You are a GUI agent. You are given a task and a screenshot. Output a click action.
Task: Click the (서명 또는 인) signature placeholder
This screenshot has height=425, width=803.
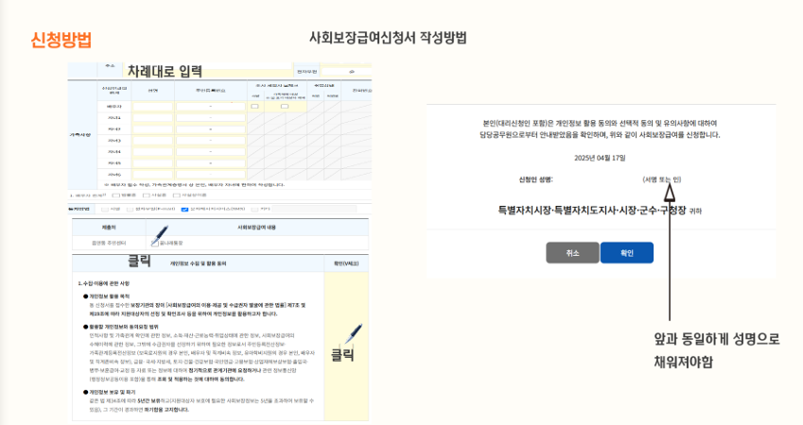coord(662,179)
